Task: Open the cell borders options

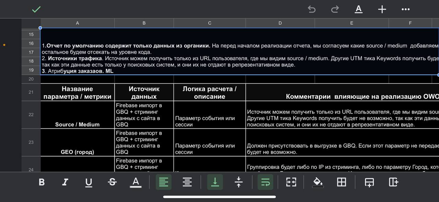Action: coord(342,182)
